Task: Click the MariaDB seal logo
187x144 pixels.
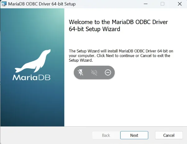Action: pos(32,65)
